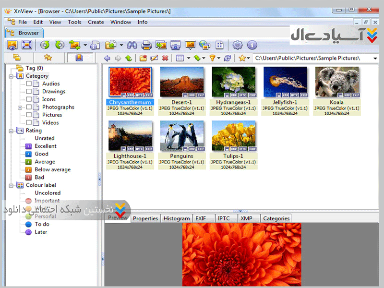Viewport: 384px width, 288px height.
Task: Click the binoculars Search icon
Action: pos(132,45)
